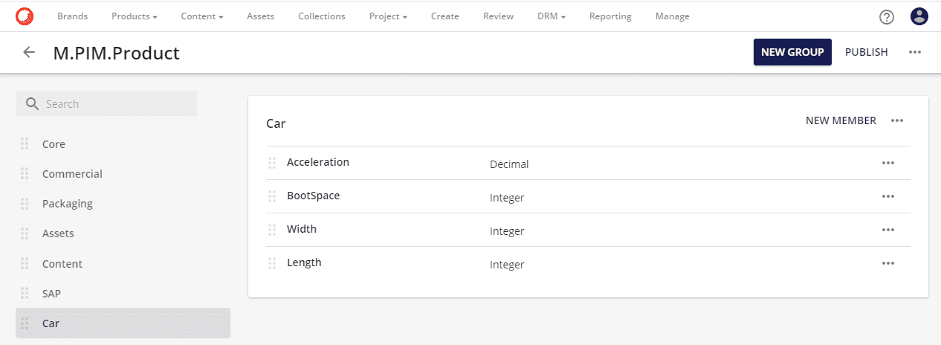Focus the Search groups input field
The image size is (941, 345).
(x=107, y=104)
